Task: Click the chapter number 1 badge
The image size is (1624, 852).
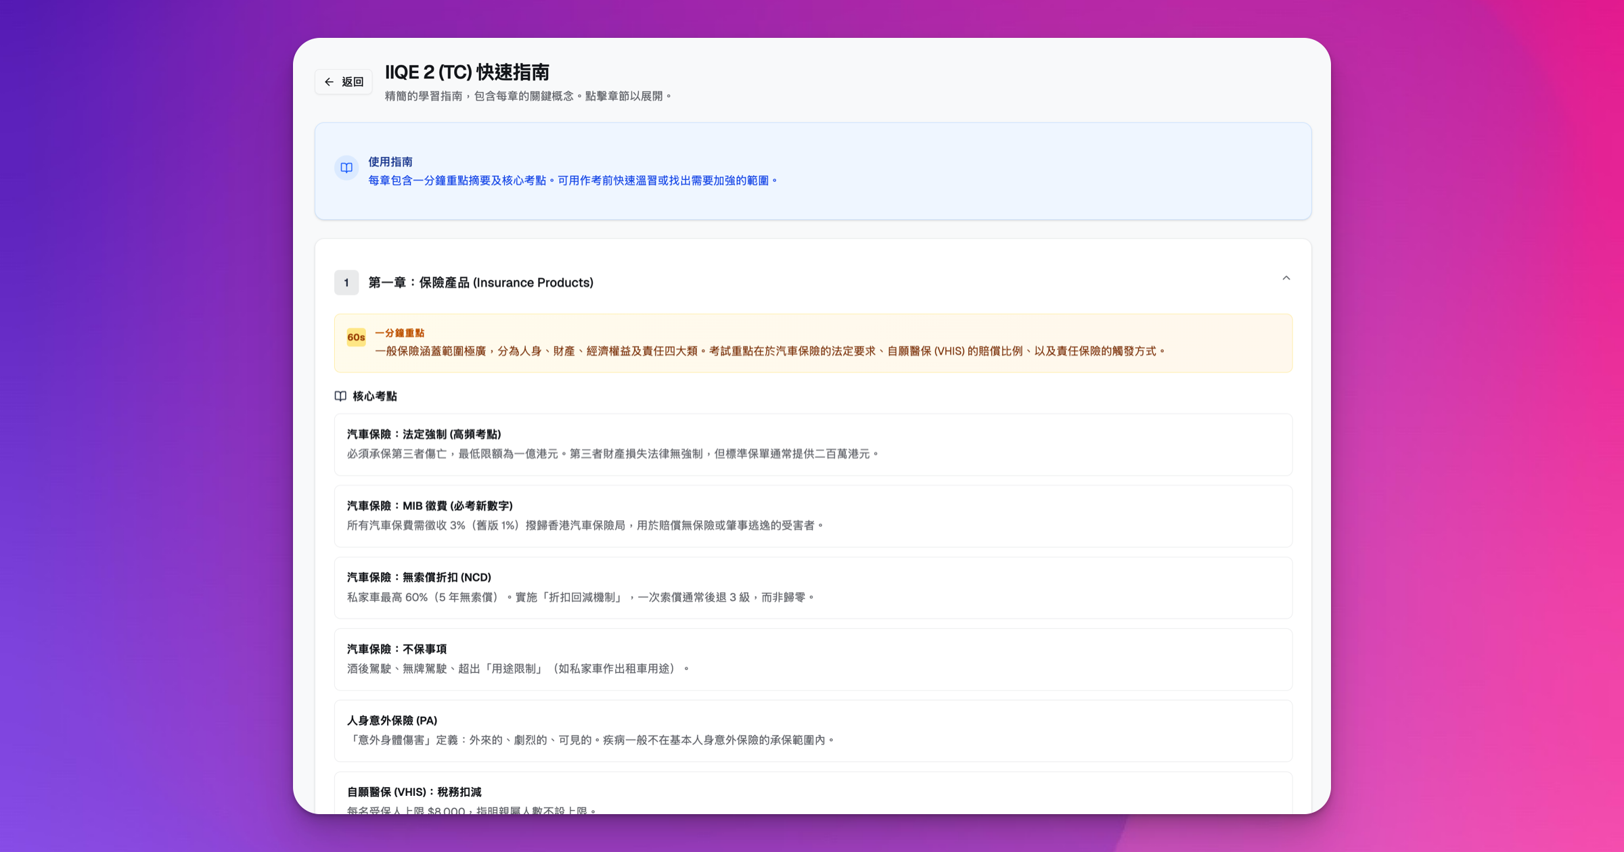Action: point(346,283)
